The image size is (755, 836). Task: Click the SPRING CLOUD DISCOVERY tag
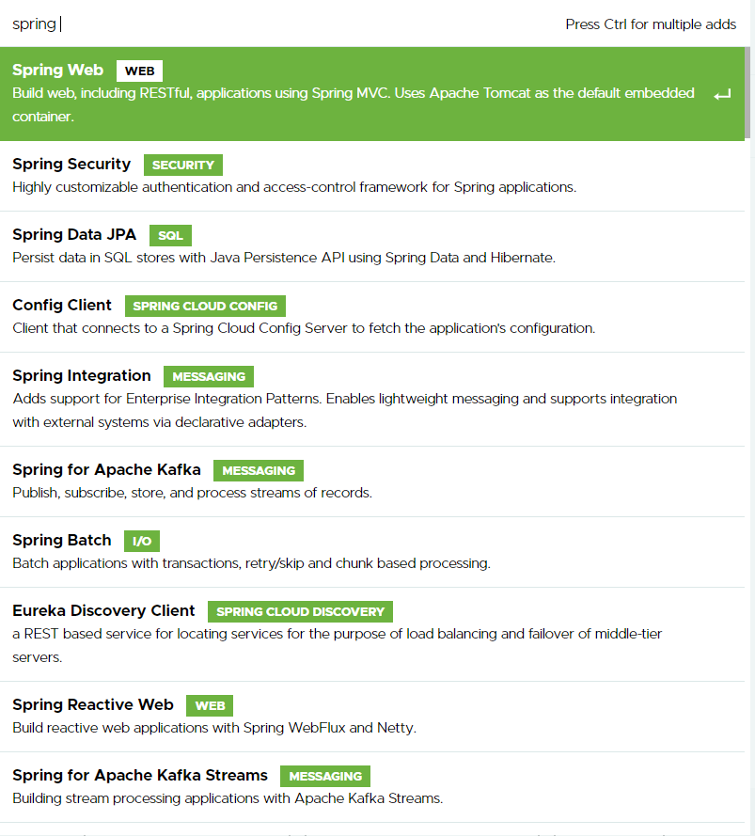(300, 611)
